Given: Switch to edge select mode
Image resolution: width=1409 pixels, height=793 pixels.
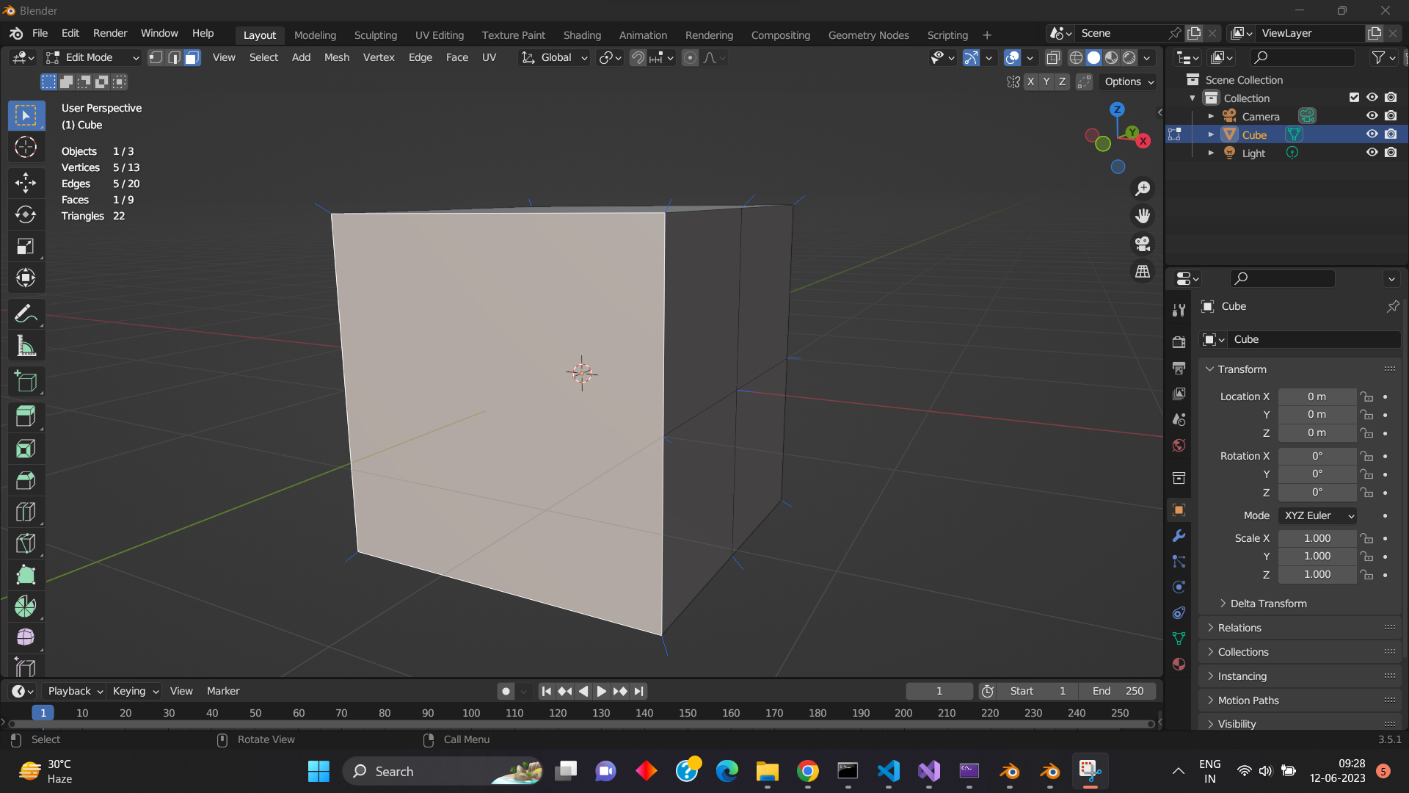Looking at the screenshot, I should pos(174,57).
